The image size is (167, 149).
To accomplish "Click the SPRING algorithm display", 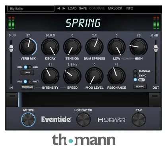I will [x=83, y=23].
